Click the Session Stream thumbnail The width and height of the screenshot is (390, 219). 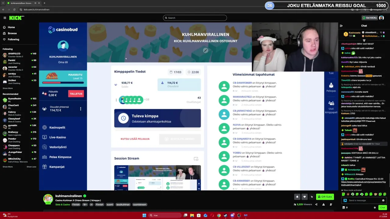[x=158, y=178]
